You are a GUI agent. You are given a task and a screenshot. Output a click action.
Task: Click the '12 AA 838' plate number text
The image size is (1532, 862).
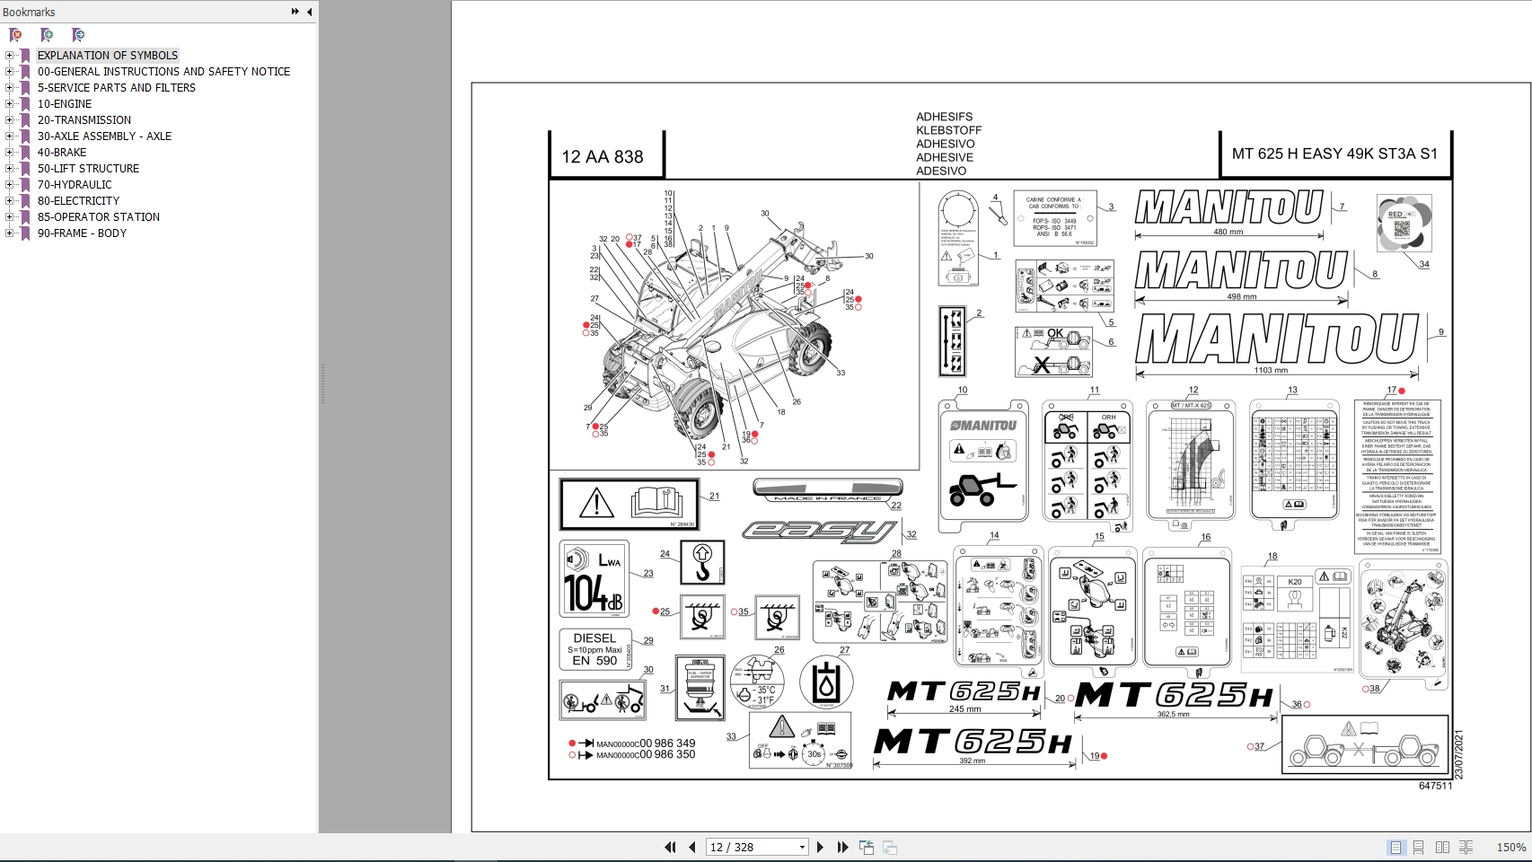click(603, 157)
